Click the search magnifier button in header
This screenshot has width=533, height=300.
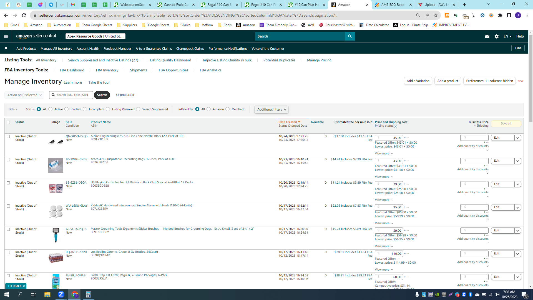[x=350, y=36]
